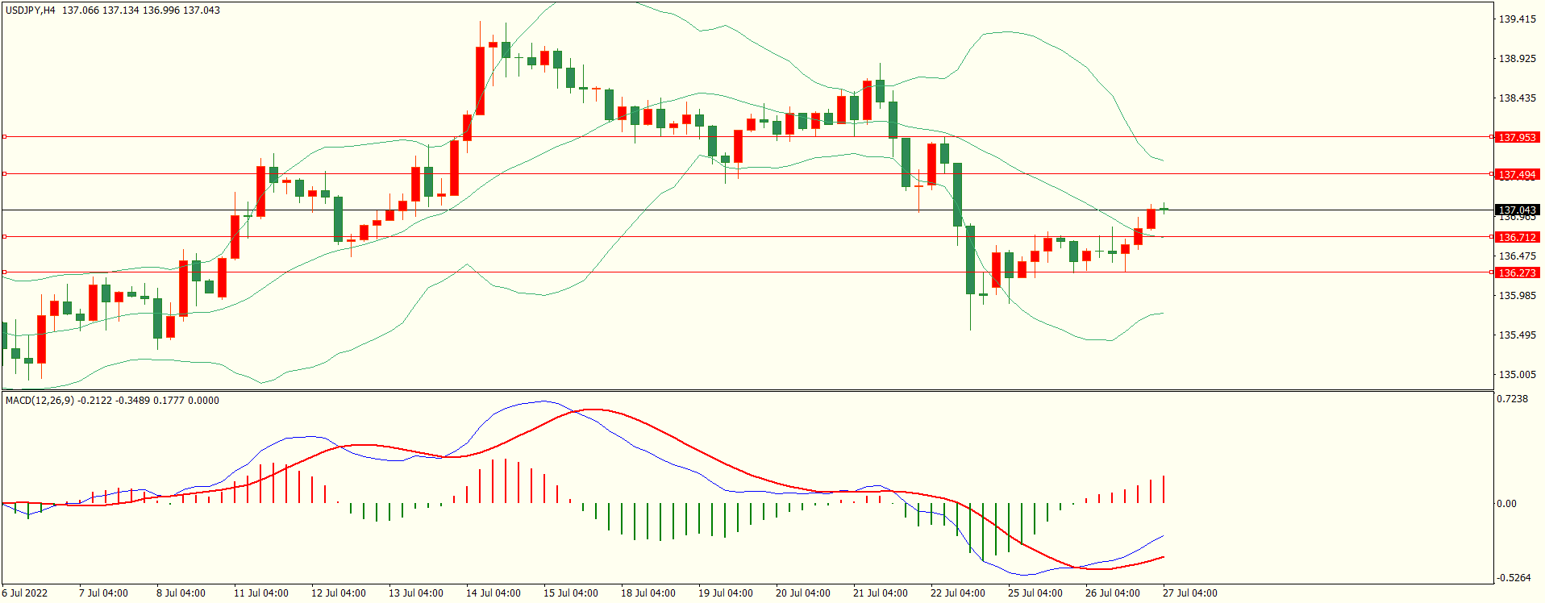Select the 137.953 red price label
The image size is (1545, 603).
pos(1517,138)
